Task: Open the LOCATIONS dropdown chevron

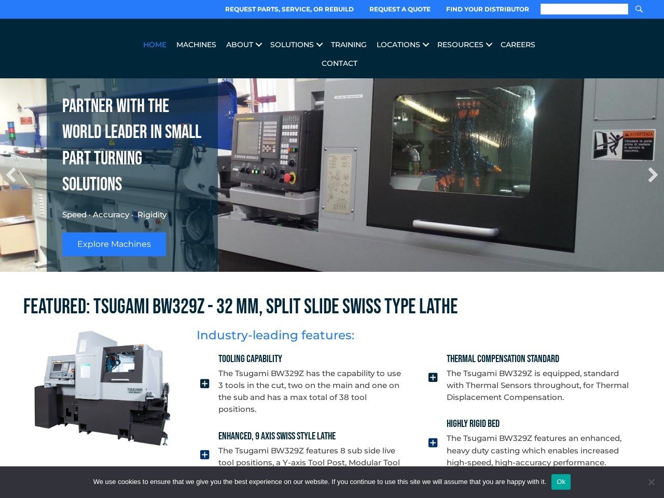Action: (x=426, y=45)
